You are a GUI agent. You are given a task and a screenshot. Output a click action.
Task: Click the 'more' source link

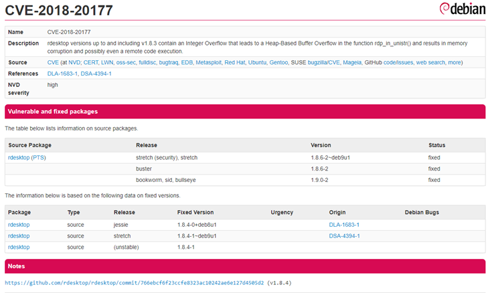coord(455,62)
